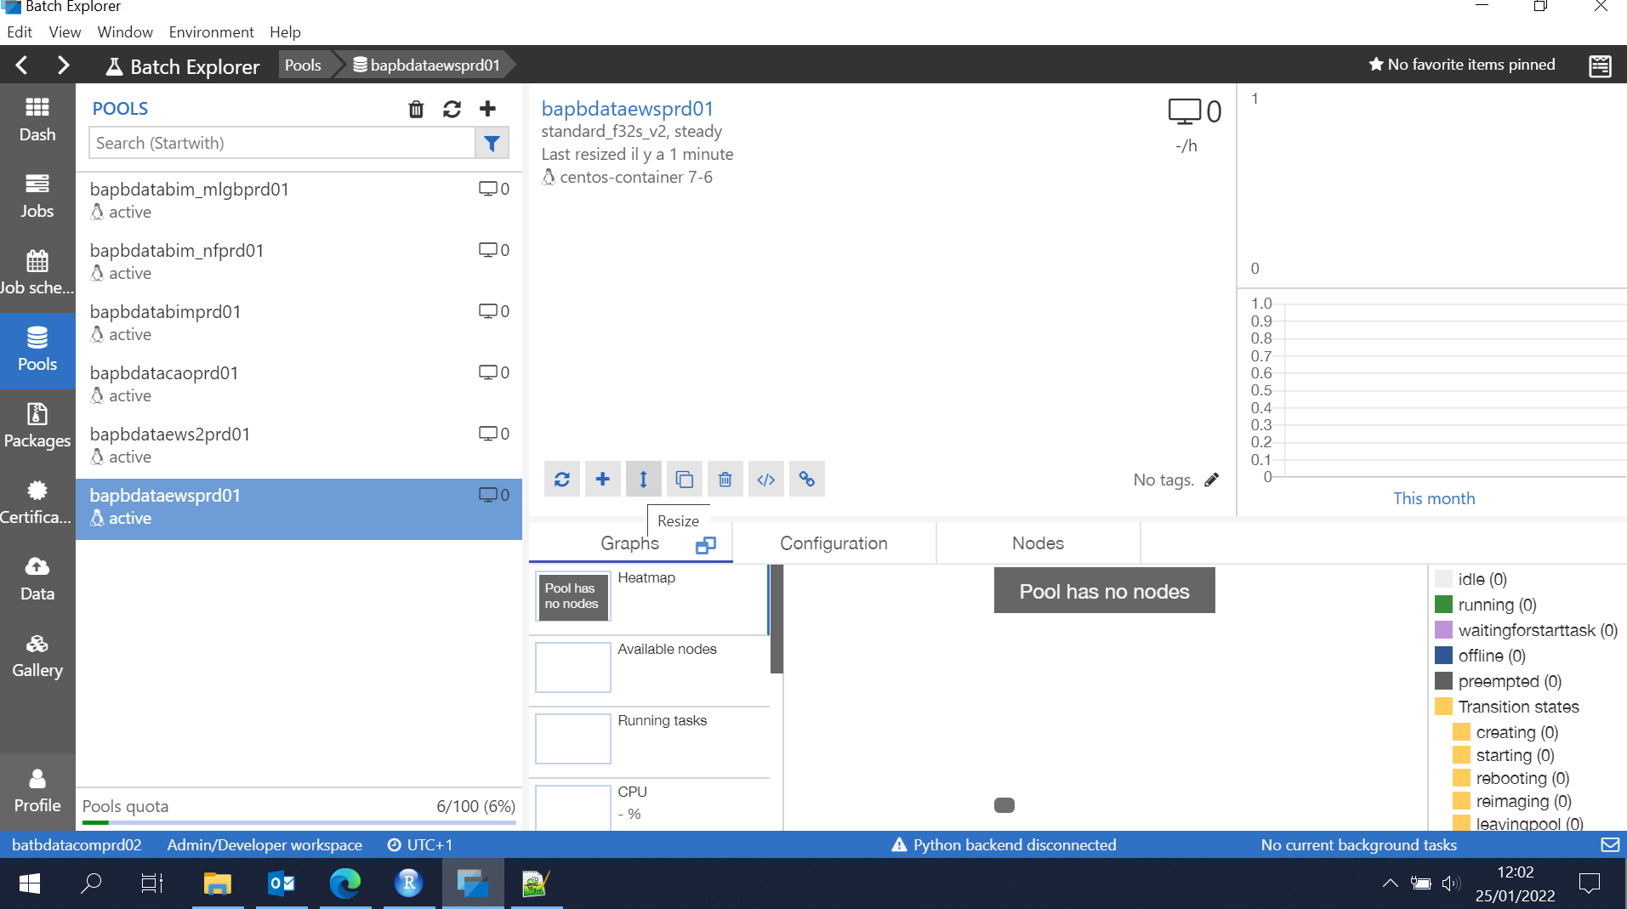1627x909 pixels.
Task: Switch to the Configuration tab
Action: coord(833,543)
